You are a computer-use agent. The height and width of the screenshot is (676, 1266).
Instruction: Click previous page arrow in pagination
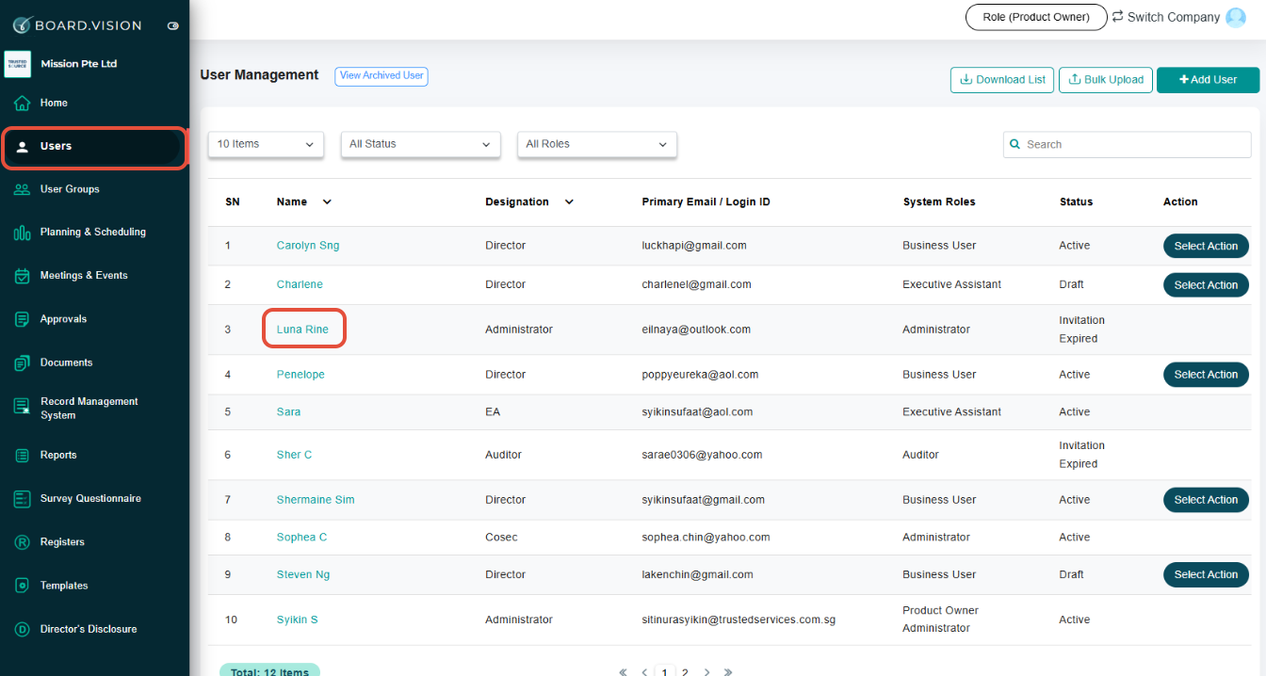pyautogui.click(x=644, y=672)
